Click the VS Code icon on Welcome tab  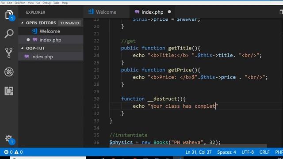pyautogui.click(x=91, y=12)
